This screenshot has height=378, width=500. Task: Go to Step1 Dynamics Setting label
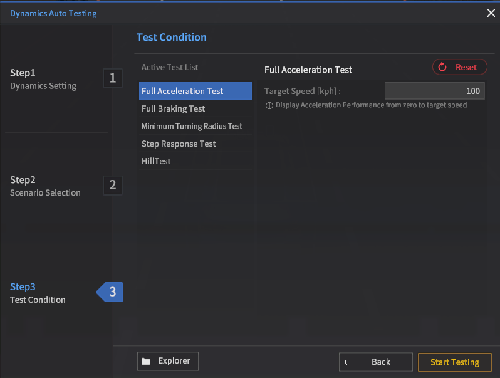tap(43, 79)
